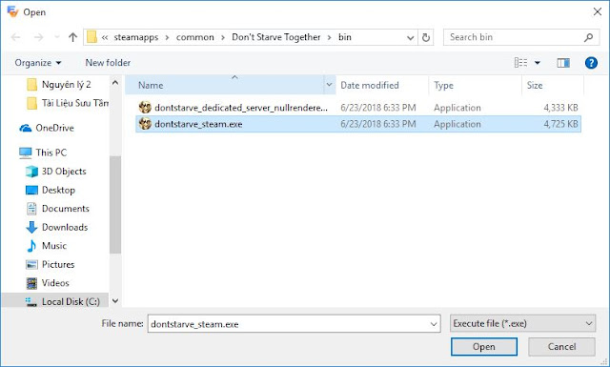
Task: Create a New folder
Action: pos(108,63)
